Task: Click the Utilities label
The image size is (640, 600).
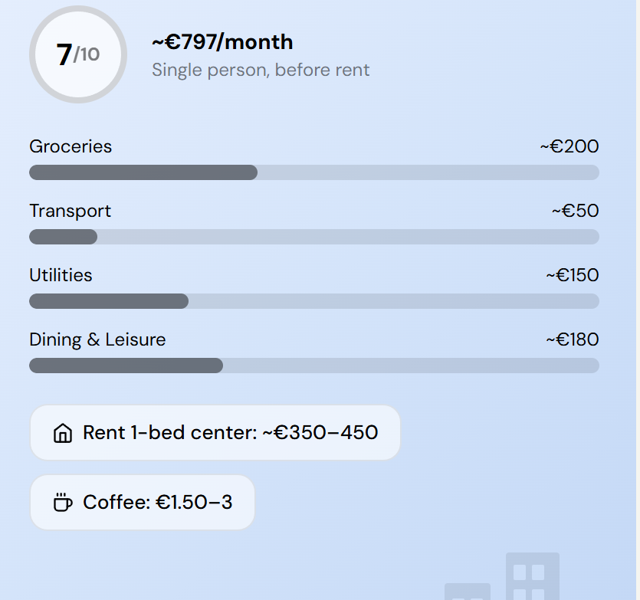Action: tap(61, 275)
